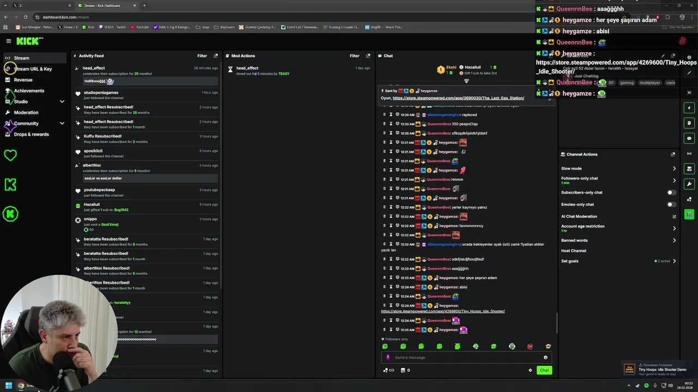Image resolution: width=698 pixels, height=392 pixels.
Task: Click head_effect entry in Mod Actions
Action: (x=299, y=71)
